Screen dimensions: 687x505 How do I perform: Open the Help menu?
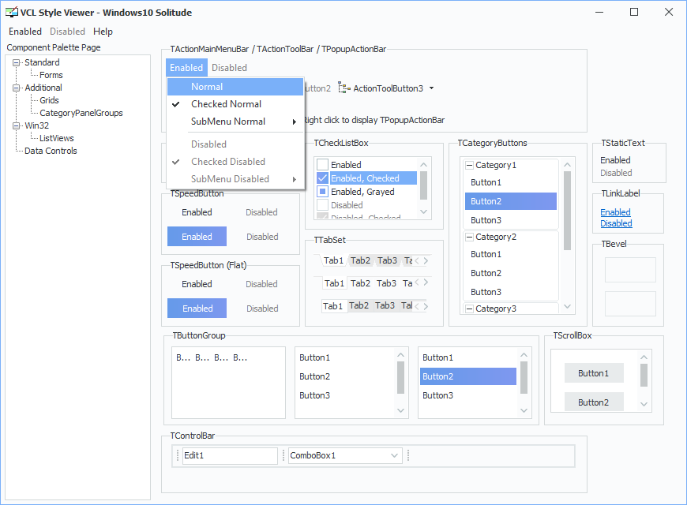pyautogui.click(x=103, y=32)
